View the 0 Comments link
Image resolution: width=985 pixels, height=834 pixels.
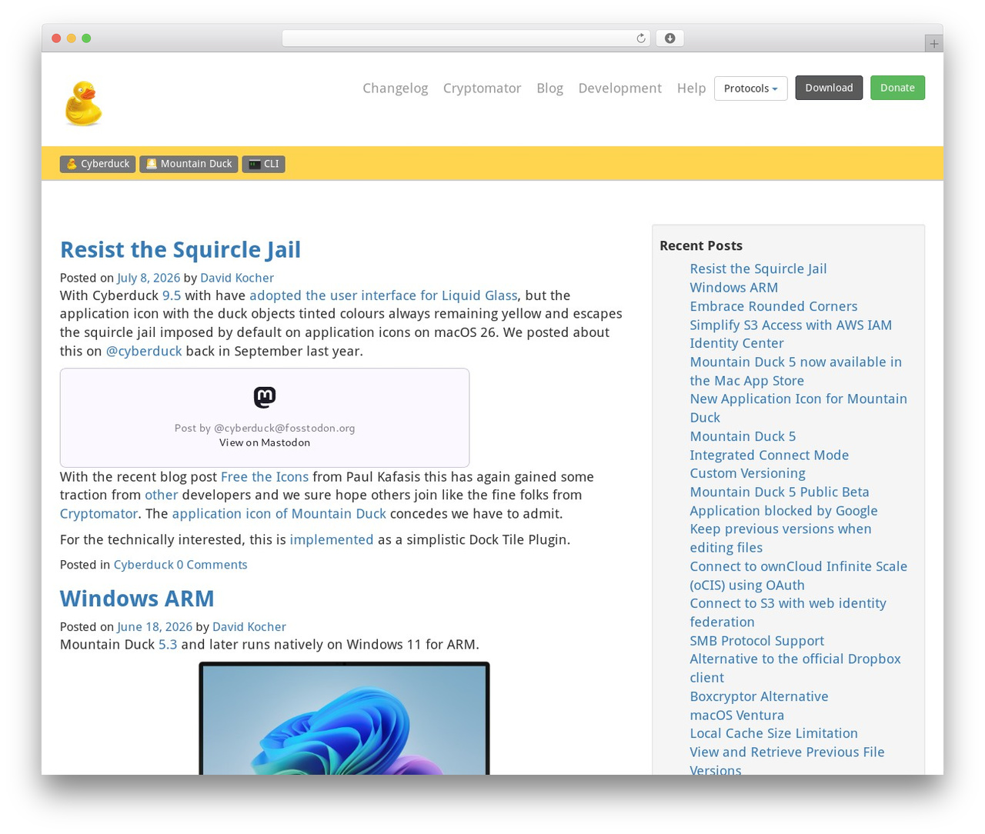[x=212, y=565]
